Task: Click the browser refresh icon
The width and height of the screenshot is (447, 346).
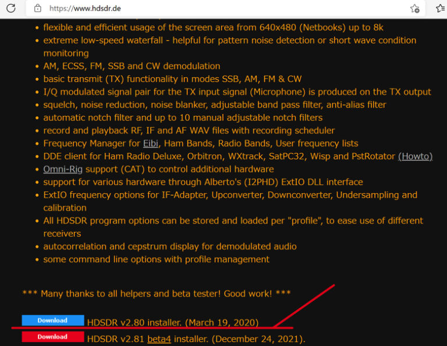Action: coord(10,8)
